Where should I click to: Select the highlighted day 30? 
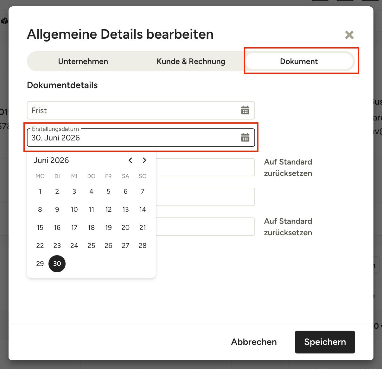57,264
